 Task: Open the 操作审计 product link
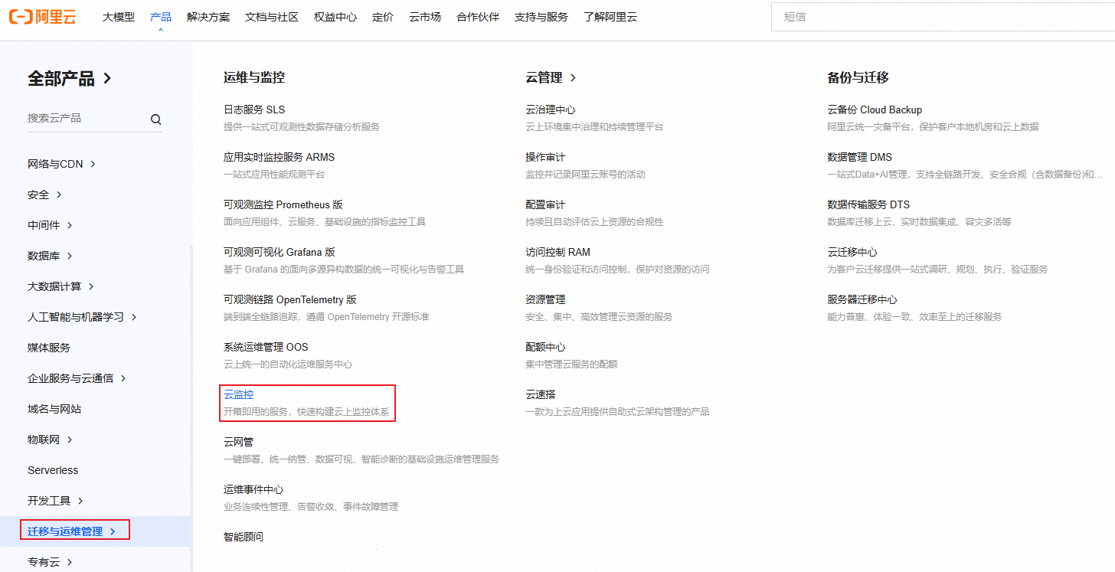pyautogui.click(x=545, y=157)
